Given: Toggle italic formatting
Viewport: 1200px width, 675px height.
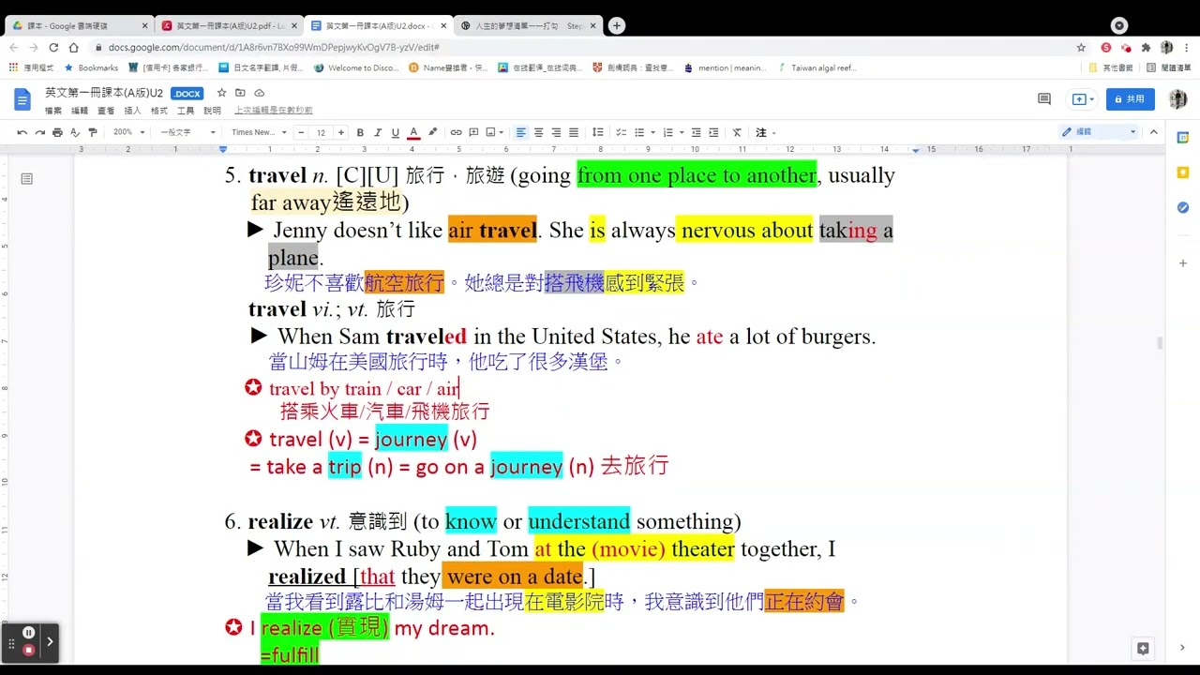Looking at the screenshot, I should (x=378, y=132).
